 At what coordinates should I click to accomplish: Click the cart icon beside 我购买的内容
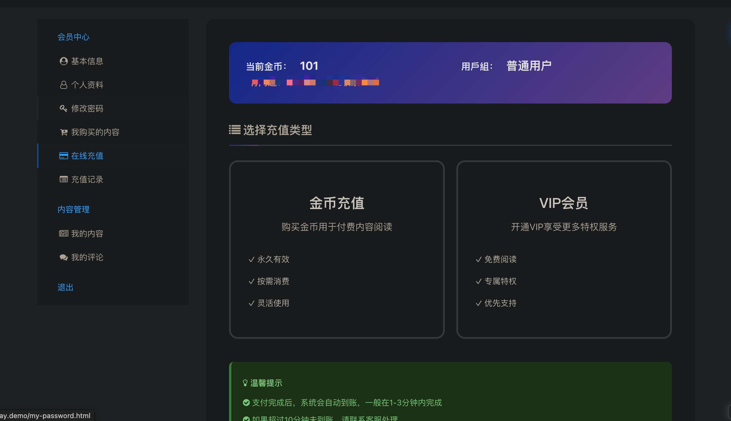[63, 132]
